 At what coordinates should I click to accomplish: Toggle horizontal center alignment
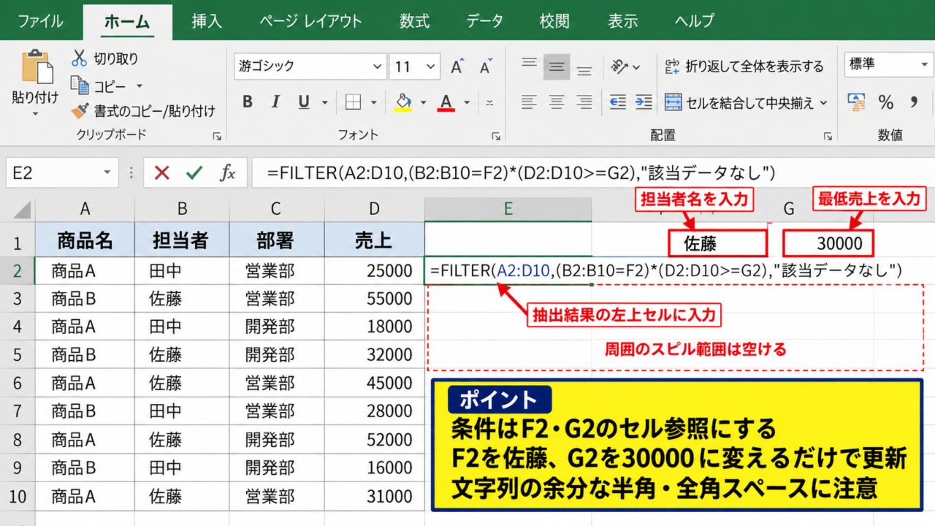(x=557, y=102)
